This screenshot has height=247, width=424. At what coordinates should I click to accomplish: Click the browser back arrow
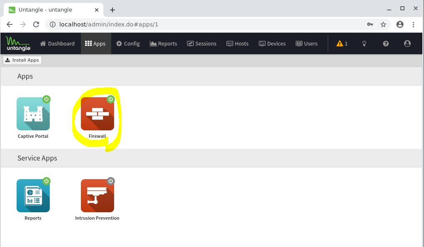[10, 24]
